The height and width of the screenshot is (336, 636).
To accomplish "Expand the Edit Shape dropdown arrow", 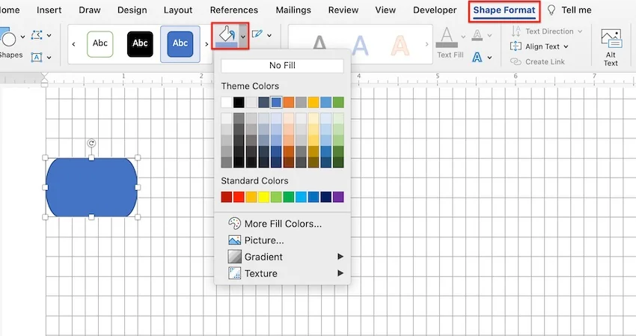I will (49, 35).
